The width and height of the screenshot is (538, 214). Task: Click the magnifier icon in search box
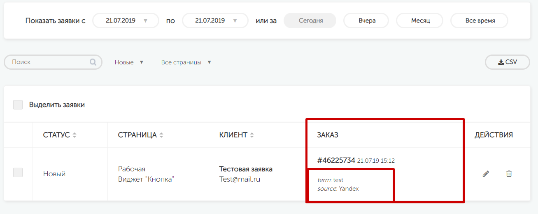[93, 62]
